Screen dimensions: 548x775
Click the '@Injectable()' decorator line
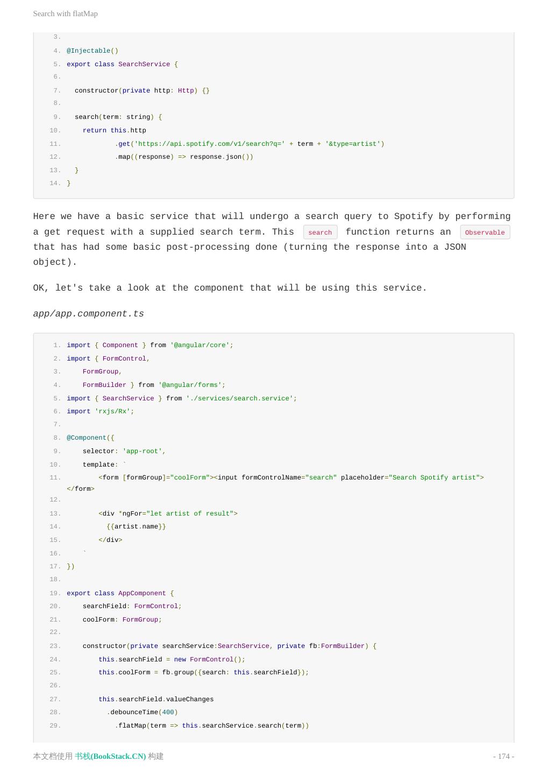pyautogui.click(x=92, y=51)
